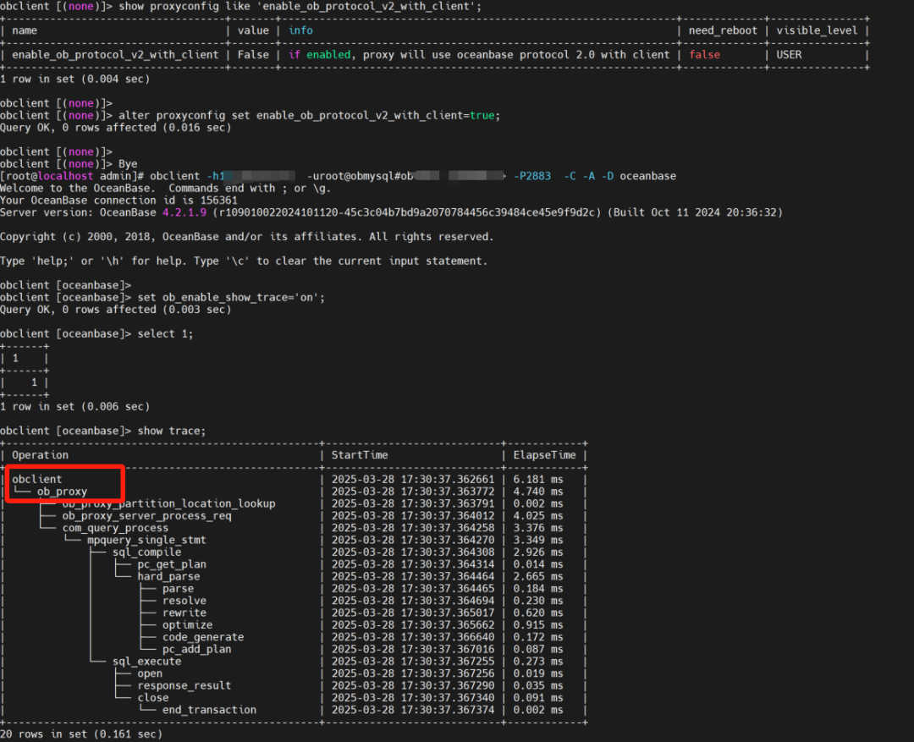Click the '-D oceanbase' database argument
Image resolution: width=914 pixels, height=742 pixels.
638,176
